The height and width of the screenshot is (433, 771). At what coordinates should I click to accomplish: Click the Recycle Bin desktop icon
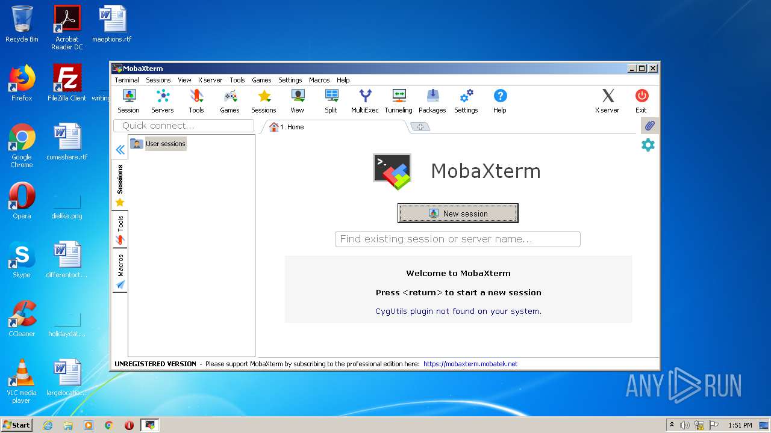22,24
